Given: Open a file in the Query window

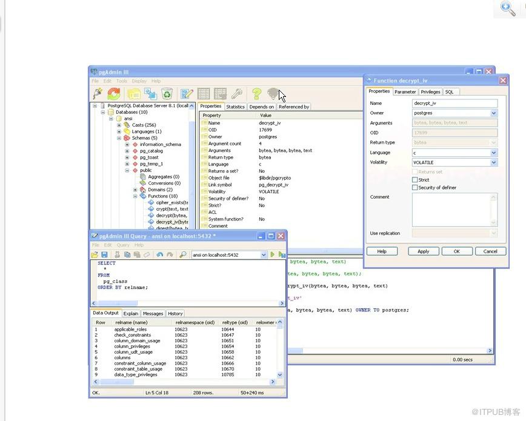Looking at the screenshot, I should click(x=95, y=254).
